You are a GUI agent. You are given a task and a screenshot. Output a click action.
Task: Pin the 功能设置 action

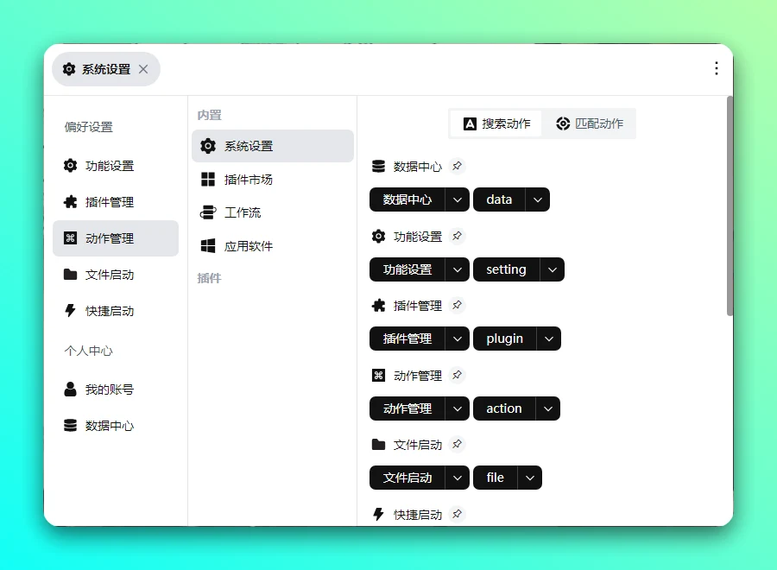pos(458,236)
